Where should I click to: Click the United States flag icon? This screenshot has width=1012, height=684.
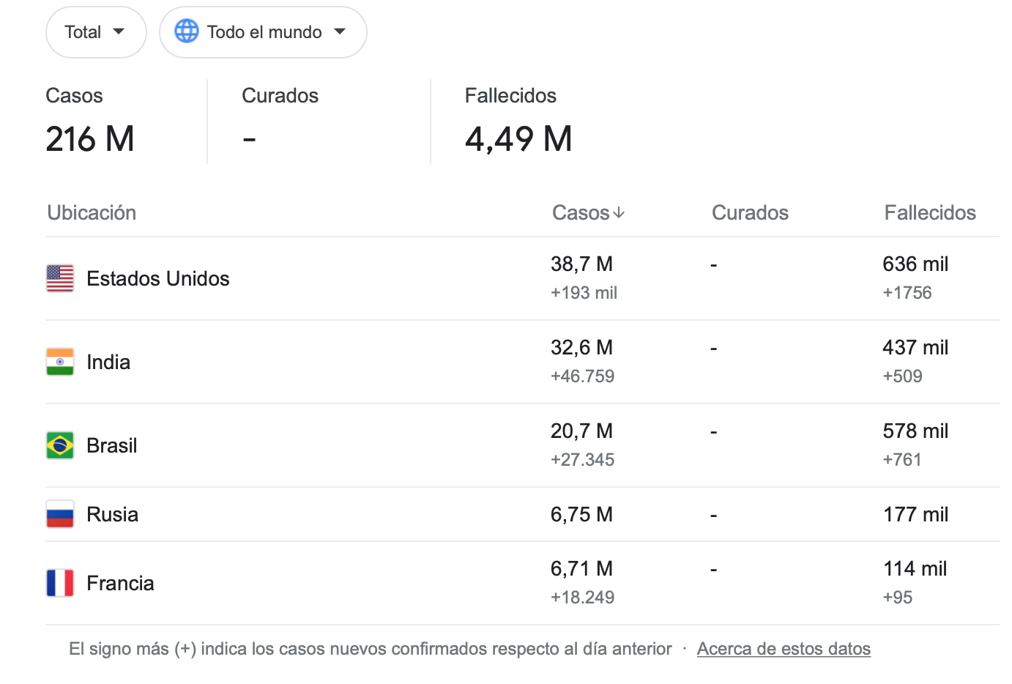pyautogui.click(x=60, y=278)
